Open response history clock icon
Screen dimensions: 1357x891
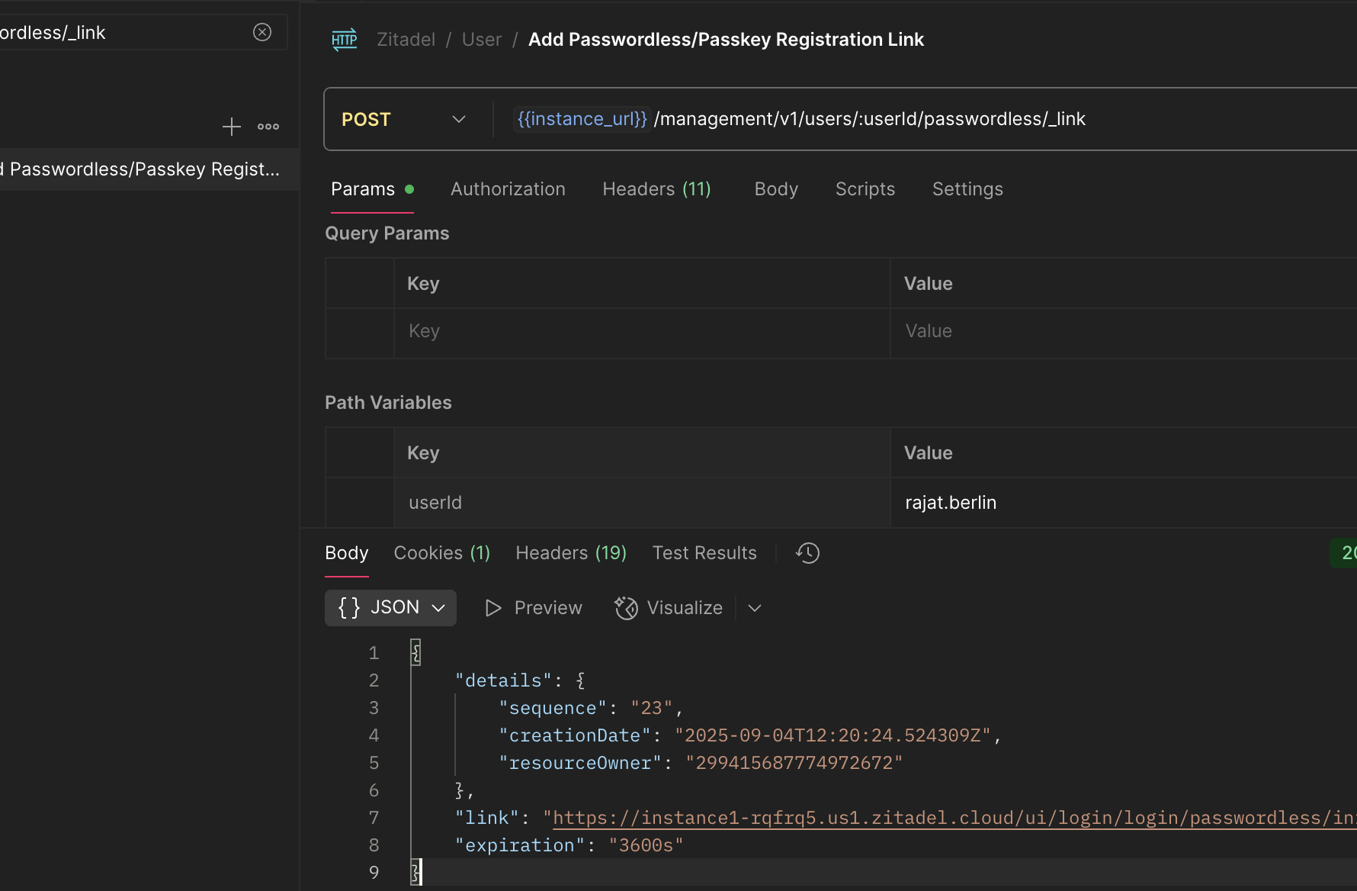click(808, 553)
